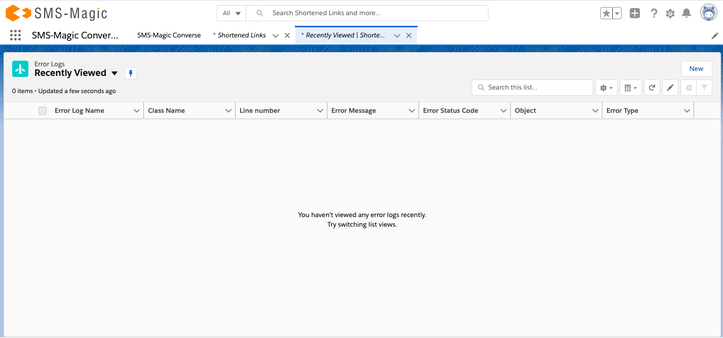Add this list to favorites star icon
Viewport: 723px width, 338px height.
tap(607, 13)
